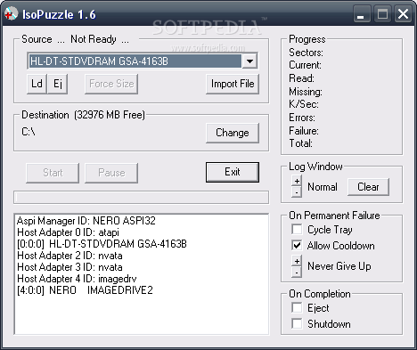The height and width of the screenshot is (350, 417).
Task: Click the 'Normal' log level label
Action: (x=323, y=187)
